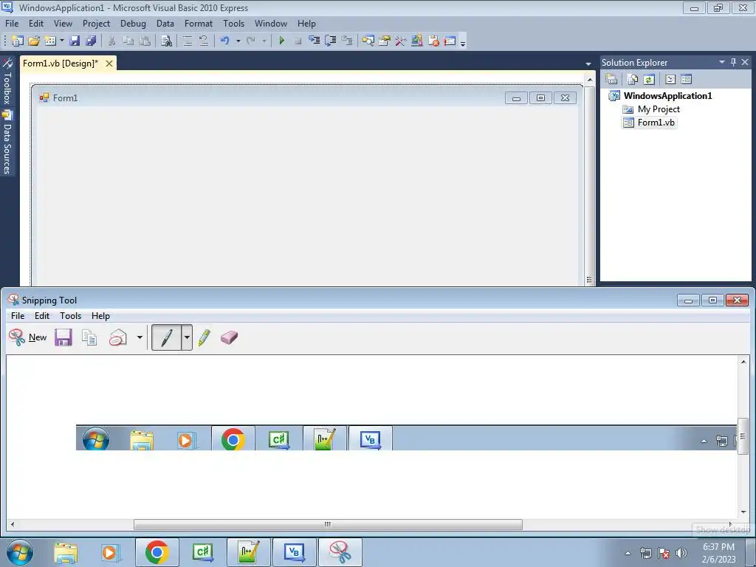Image resolution: width=756 pixels, height=567 pixels.
Task: Click the Refresh icon in Solution Explorer
Action: pyautogui.click(x=649, y=79)
